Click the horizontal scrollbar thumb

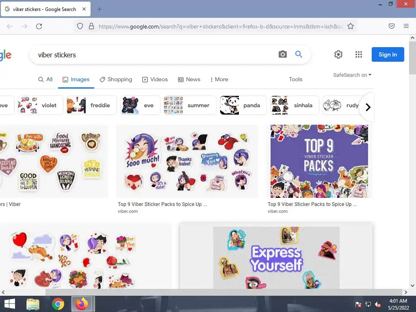(224, 292)
